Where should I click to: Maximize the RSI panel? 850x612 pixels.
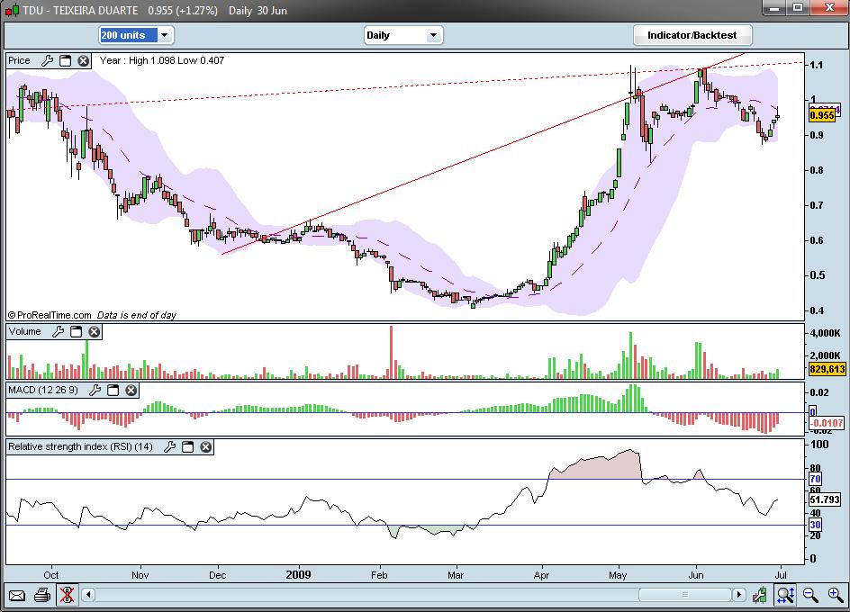pos(187,447)
